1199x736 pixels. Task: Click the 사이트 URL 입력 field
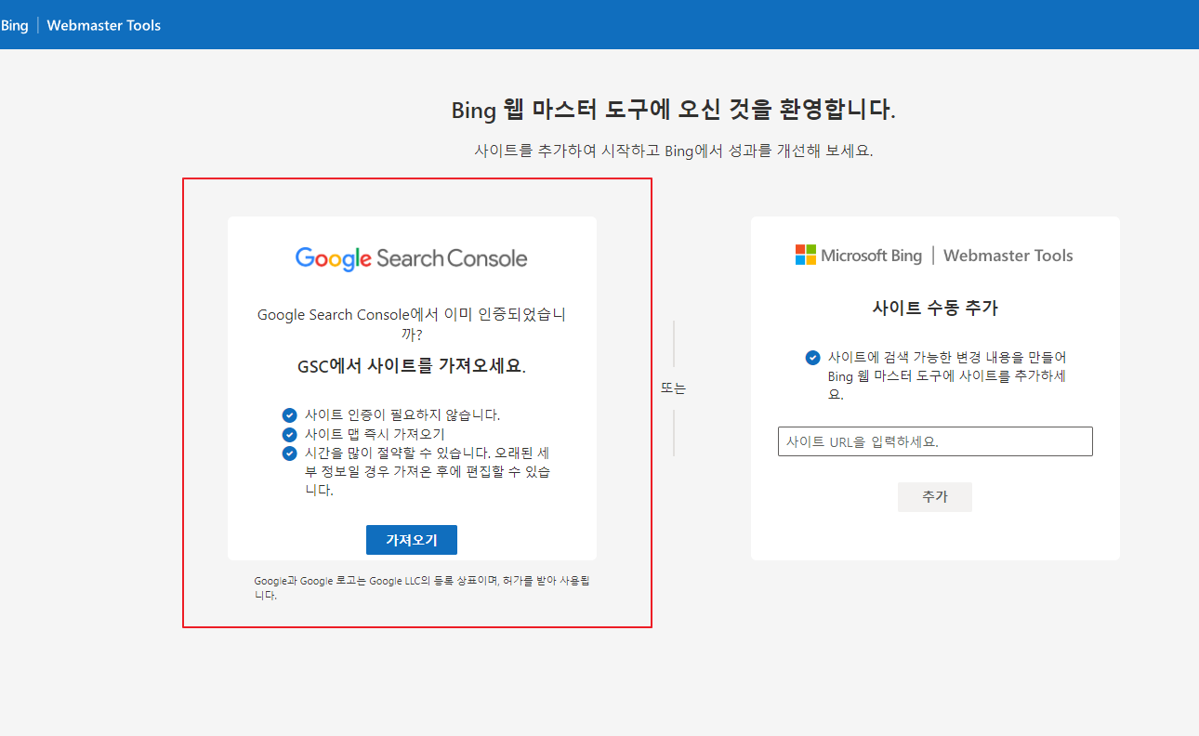point(934,440)
